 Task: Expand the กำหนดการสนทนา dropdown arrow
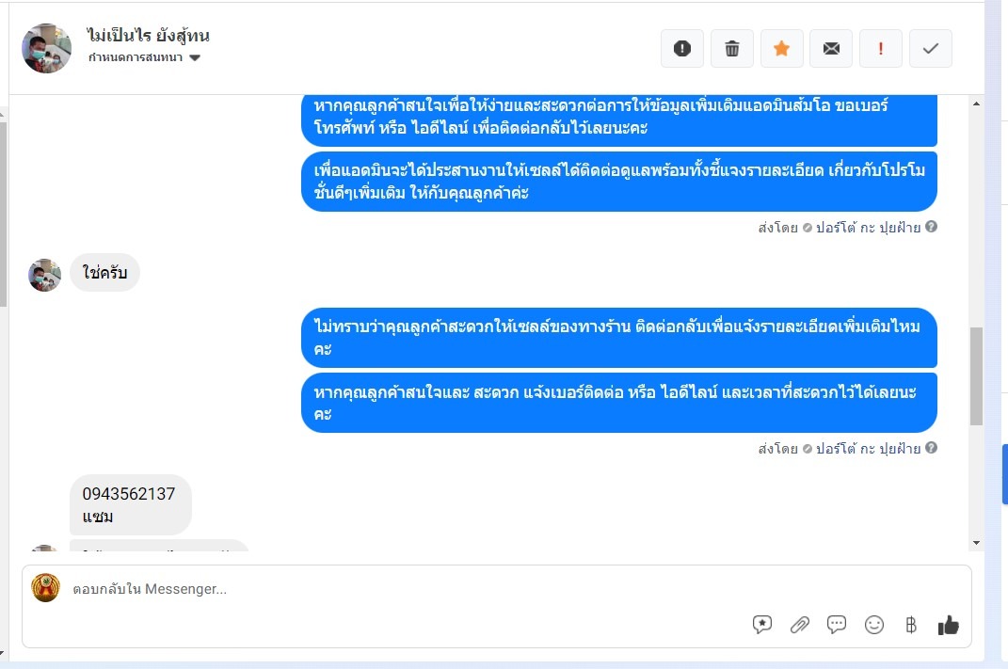[x=195, y=57]
